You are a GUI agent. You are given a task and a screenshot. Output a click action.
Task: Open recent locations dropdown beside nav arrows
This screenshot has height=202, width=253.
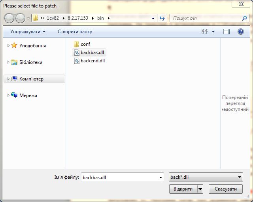point(28,19)
